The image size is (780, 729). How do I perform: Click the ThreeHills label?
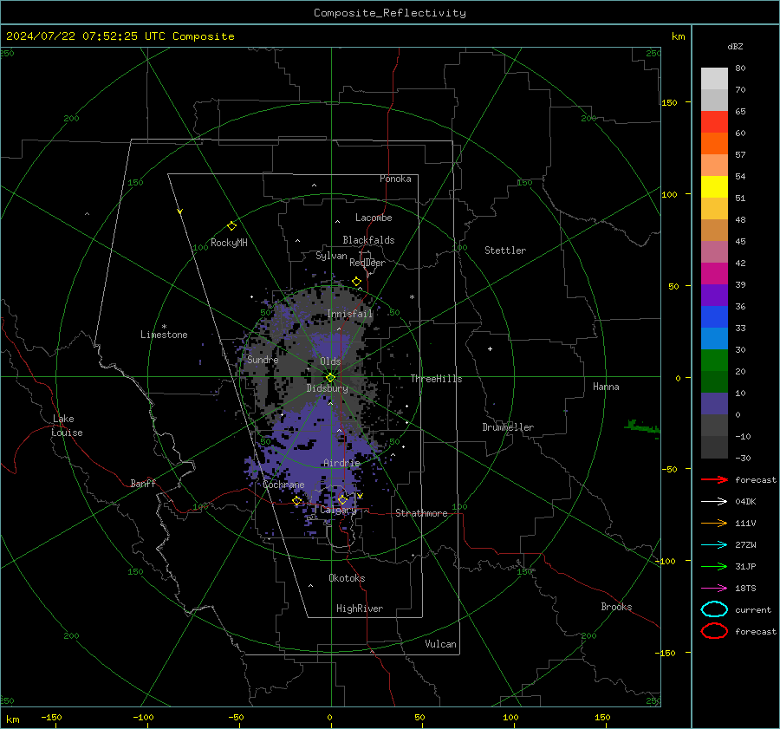(436, 379)
